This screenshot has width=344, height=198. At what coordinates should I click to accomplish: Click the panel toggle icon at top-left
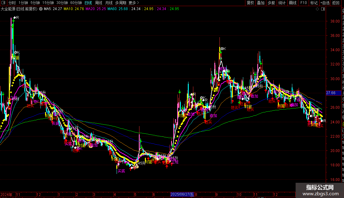click(3, 3)
